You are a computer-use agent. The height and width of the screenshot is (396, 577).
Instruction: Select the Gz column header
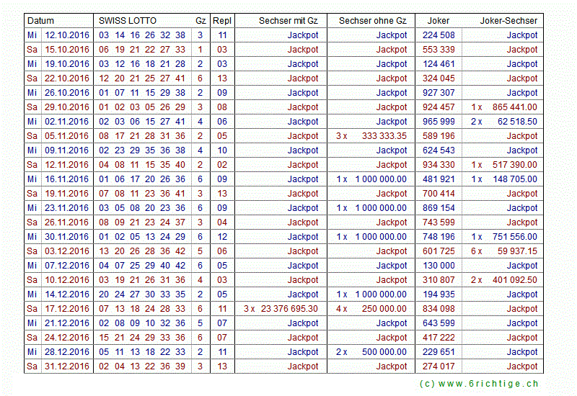[200, 21]
